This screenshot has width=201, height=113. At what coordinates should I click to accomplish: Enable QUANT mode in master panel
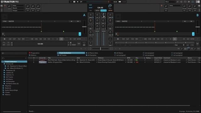click(x=90, y=8)
